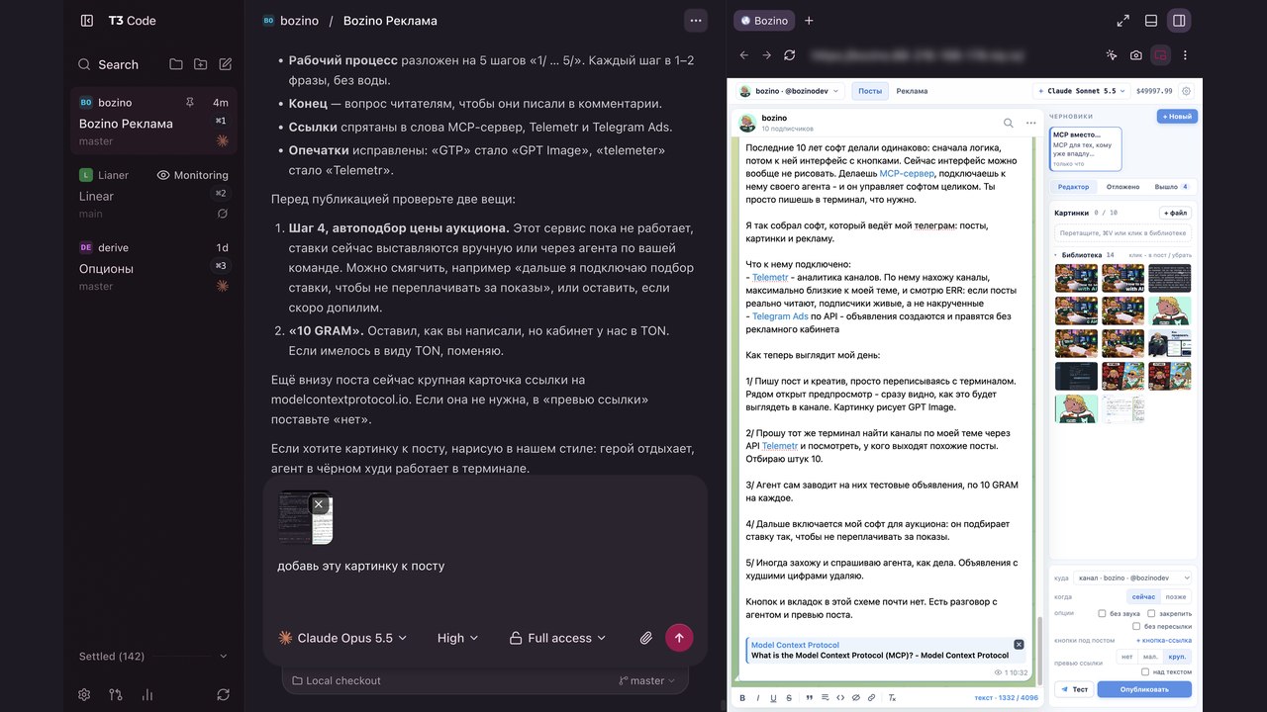This screenshot has height=712, width=1267.
Task: Open the three-dots menu in chat header
Action: (x=696, y=20)
